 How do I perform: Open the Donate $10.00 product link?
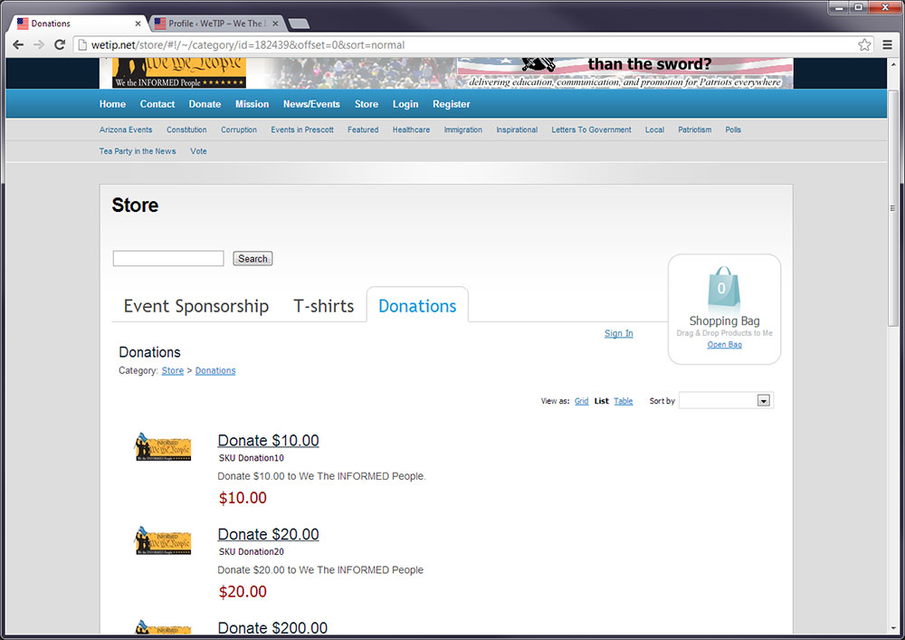pyautogui.click(x=269, y=440)
